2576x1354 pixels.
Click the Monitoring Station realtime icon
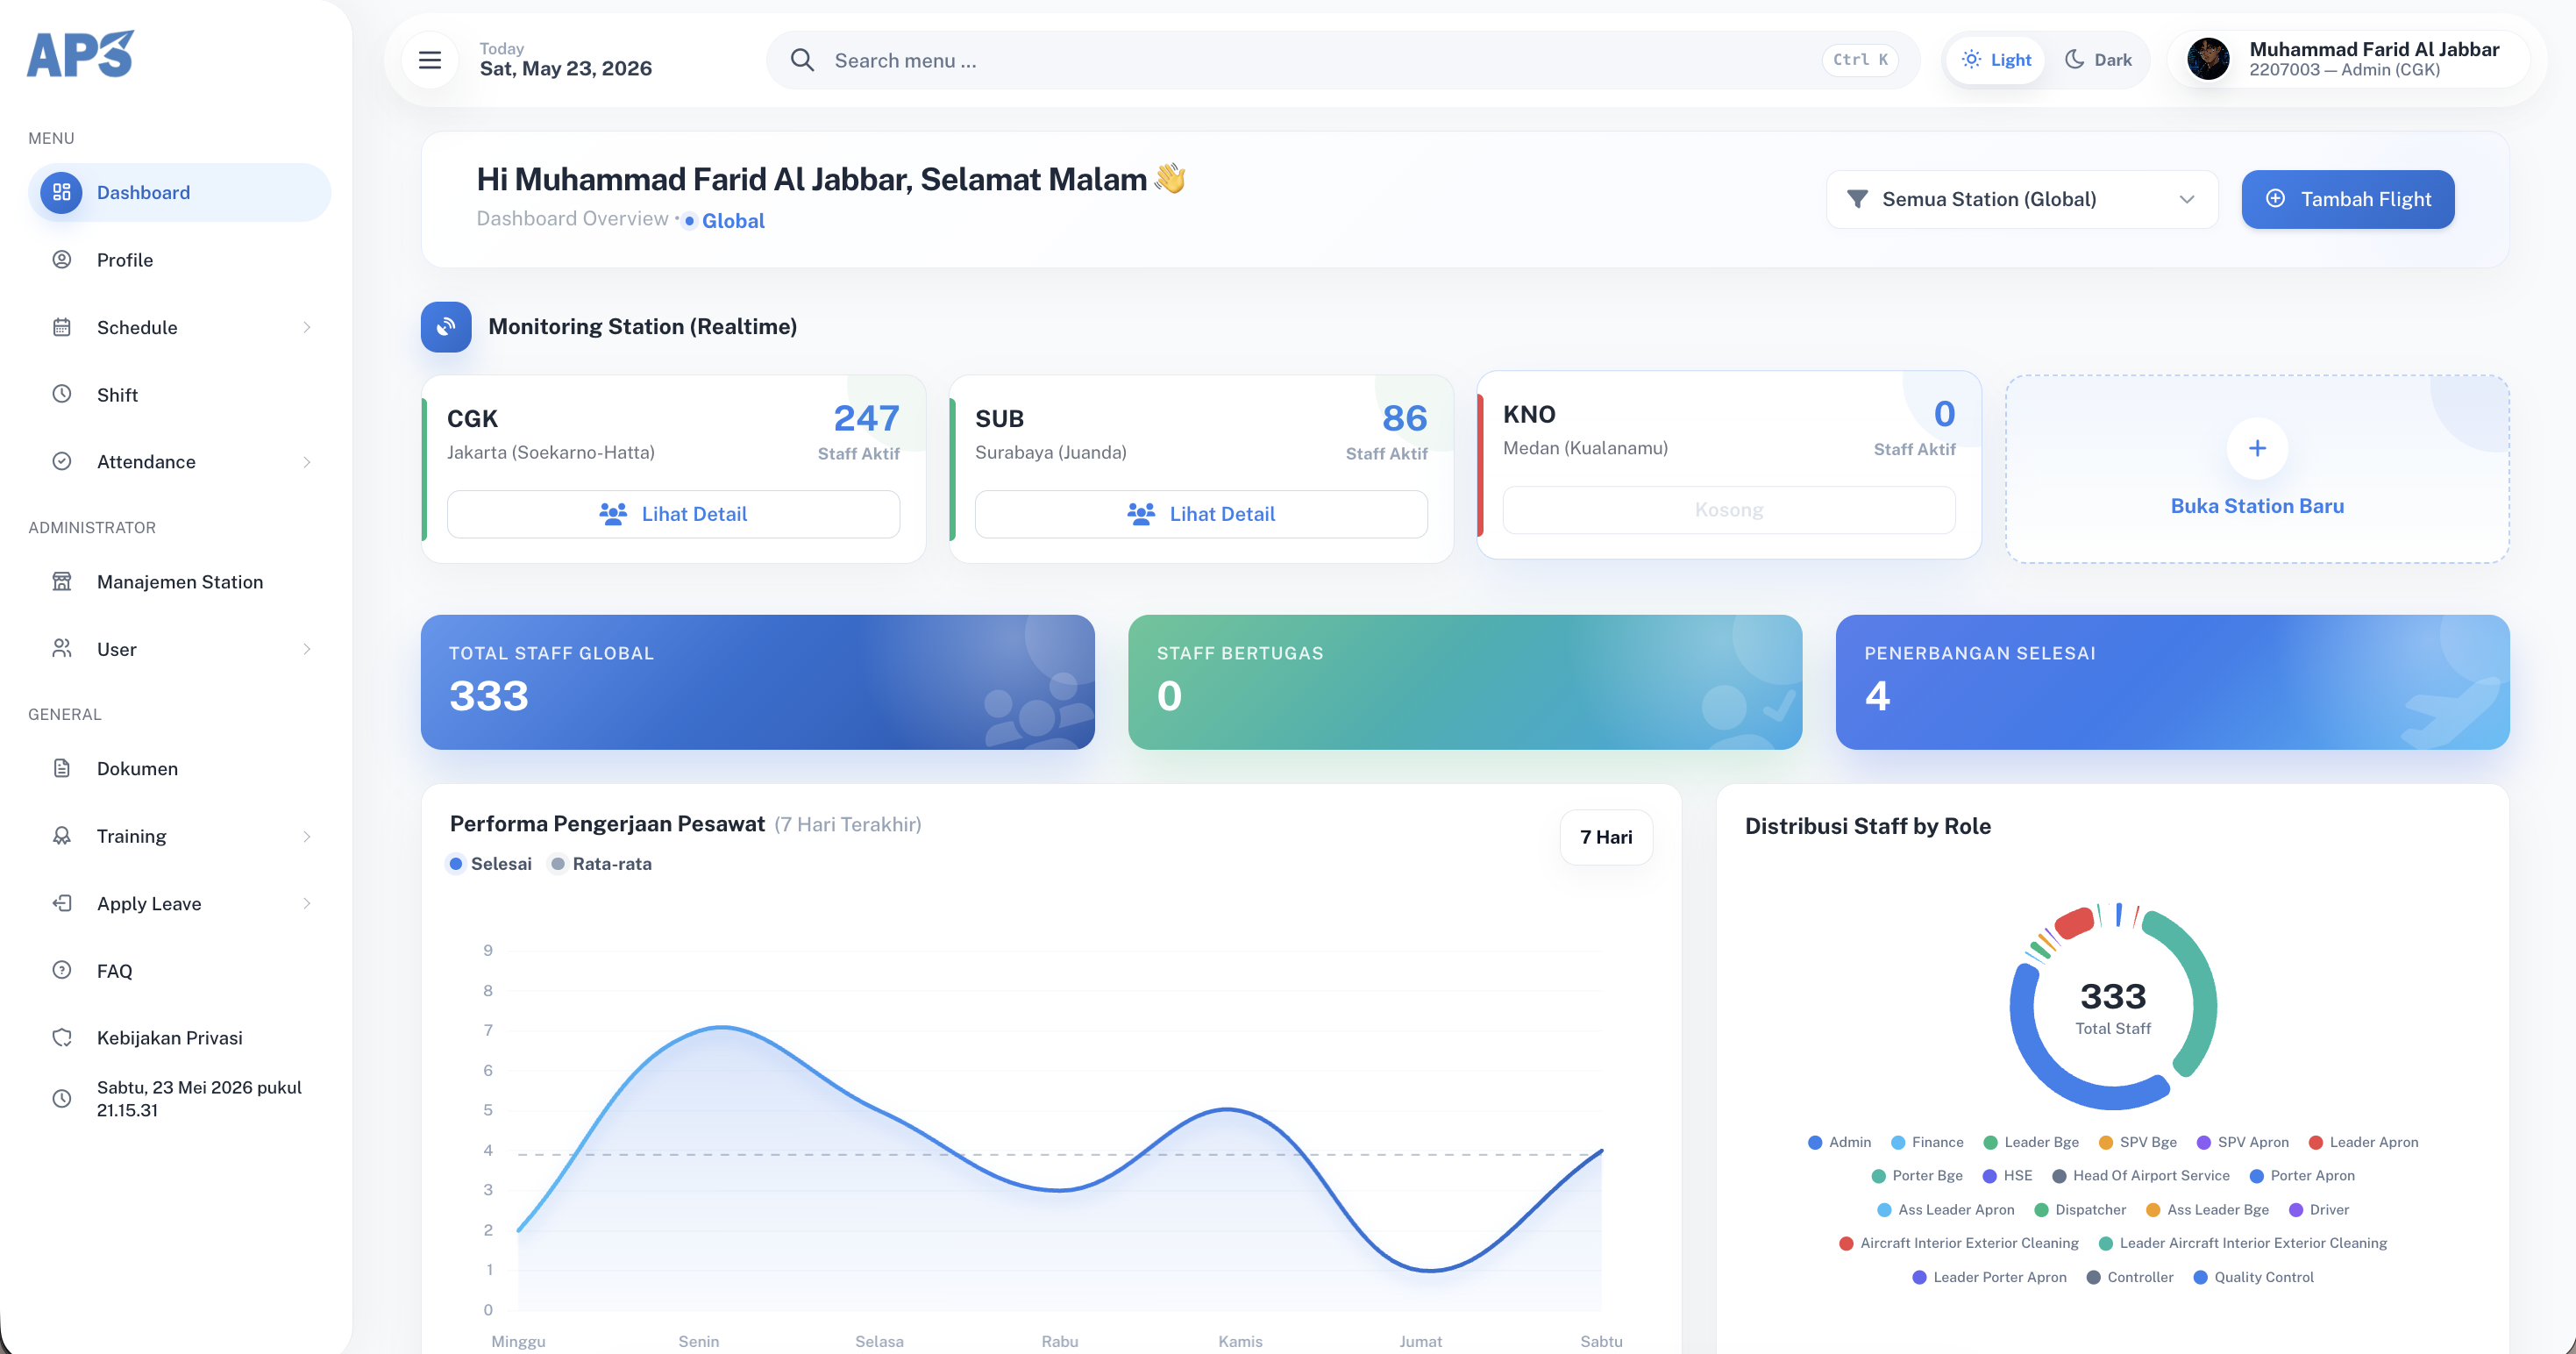(x=446, y=326)
